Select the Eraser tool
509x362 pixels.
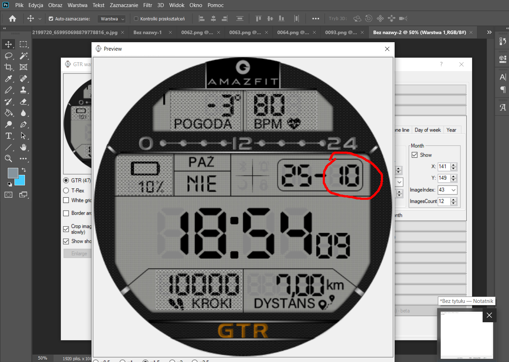coord(23,102)
